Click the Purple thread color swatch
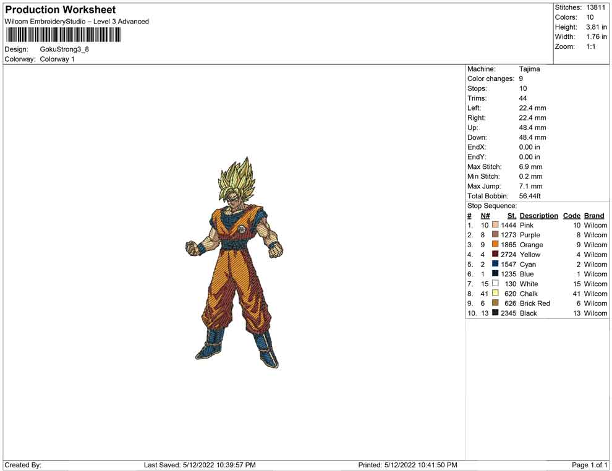 pos(495,234)
